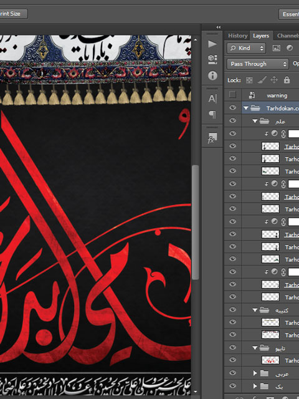The height and width of the screenshot is (399, 299).
Task: Hide the تايپو group eye
Action: [x=232, y=347]
